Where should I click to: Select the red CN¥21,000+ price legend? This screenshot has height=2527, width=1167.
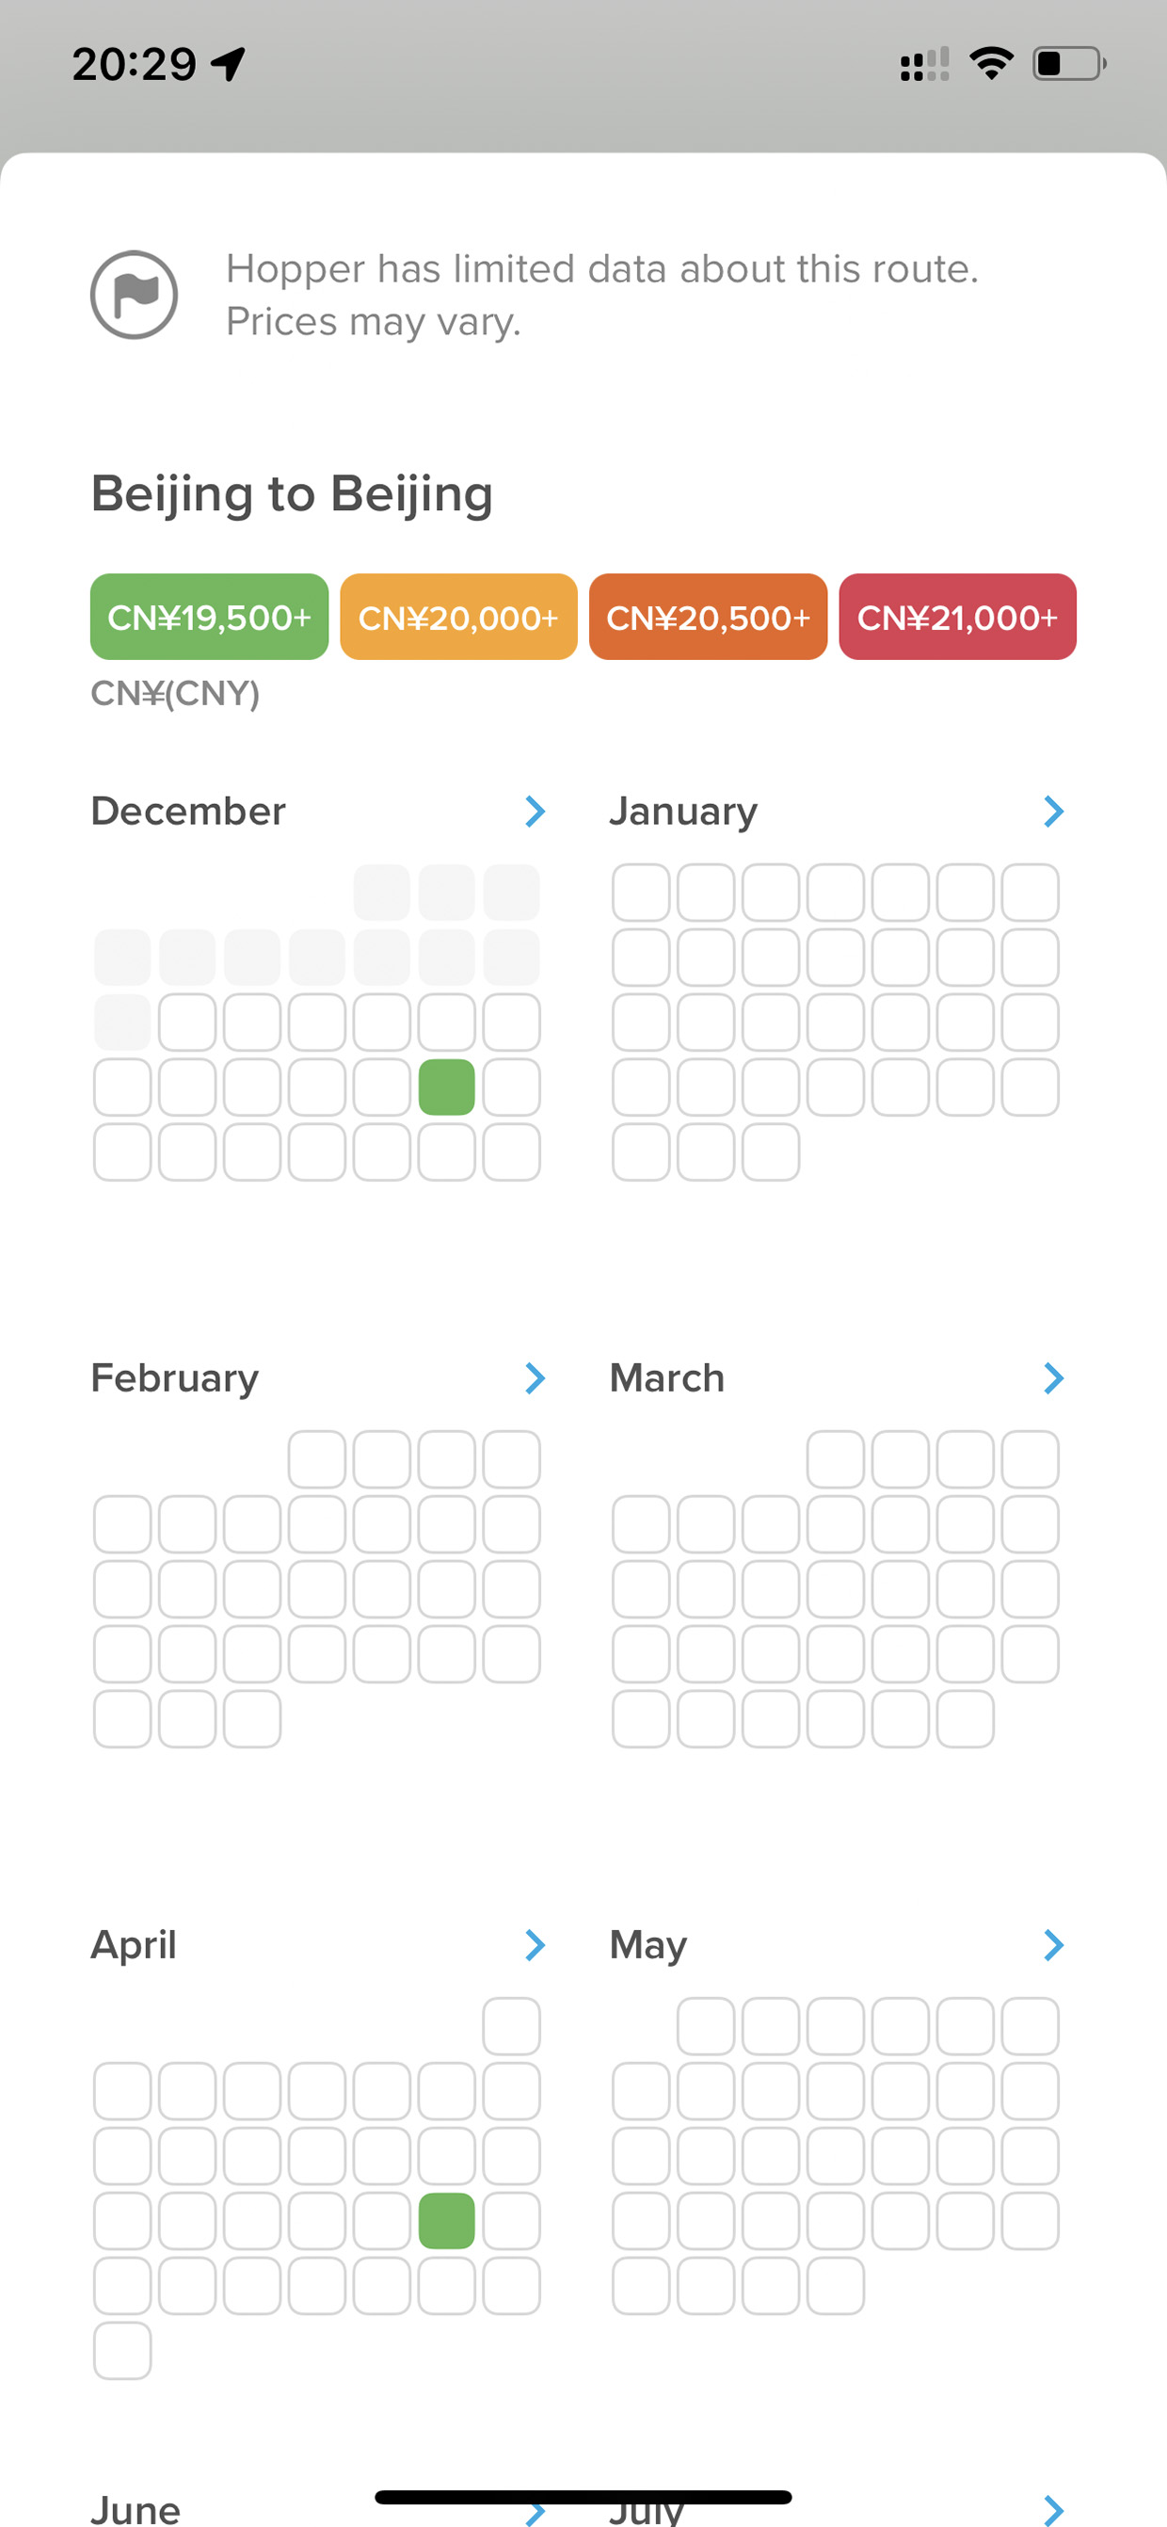957,617
